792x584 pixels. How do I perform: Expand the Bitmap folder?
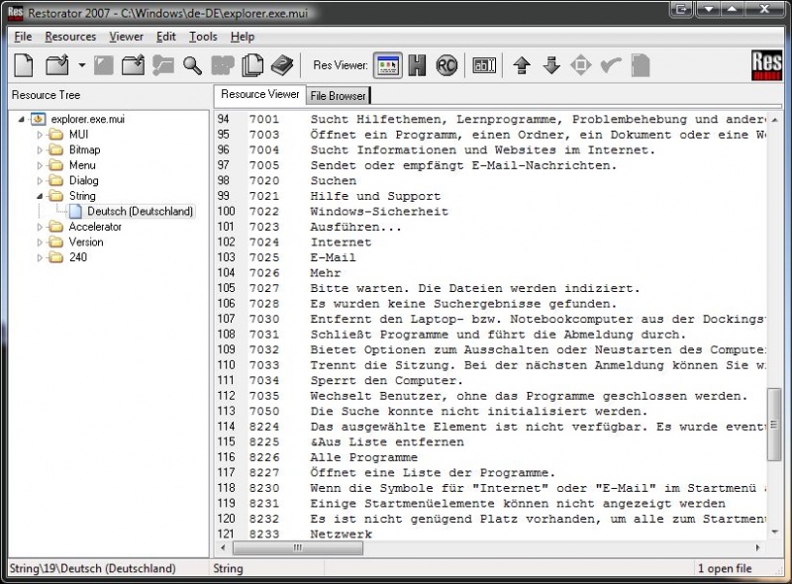(x=40, y=150)
